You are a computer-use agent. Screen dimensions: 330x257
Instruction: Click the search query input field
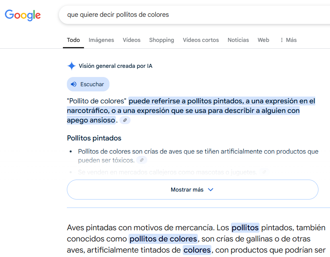[x=191, y=15]
